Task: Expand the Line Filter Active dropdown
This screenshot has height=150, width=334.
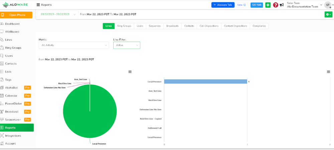Action: [x=127, y=45]
